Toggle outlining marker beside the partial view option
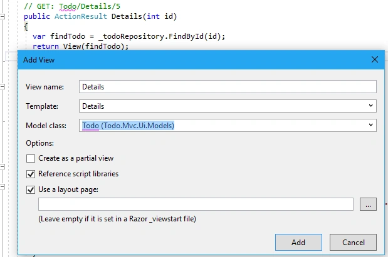388x257 pixels. [3, 166]
